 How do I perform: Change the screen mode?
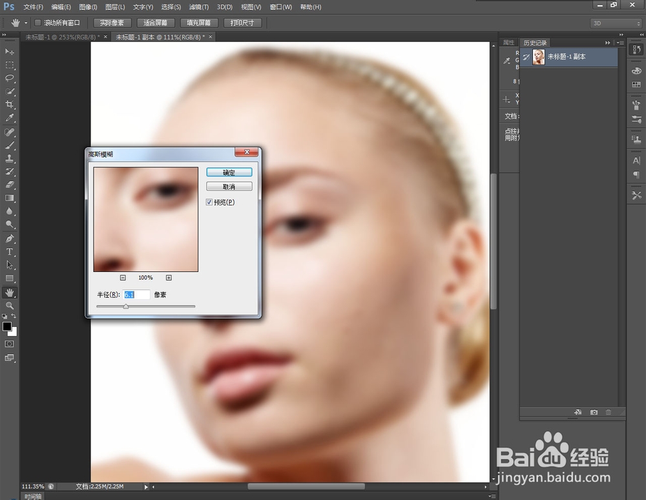(x=9, y=358)
